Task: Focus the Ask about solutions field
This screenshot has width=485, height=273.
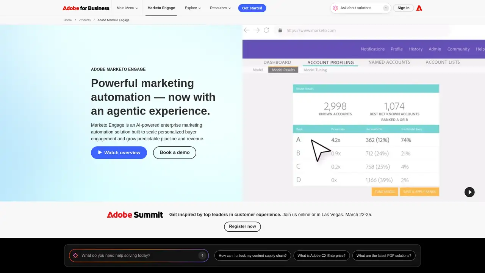Action: [360, 8]
